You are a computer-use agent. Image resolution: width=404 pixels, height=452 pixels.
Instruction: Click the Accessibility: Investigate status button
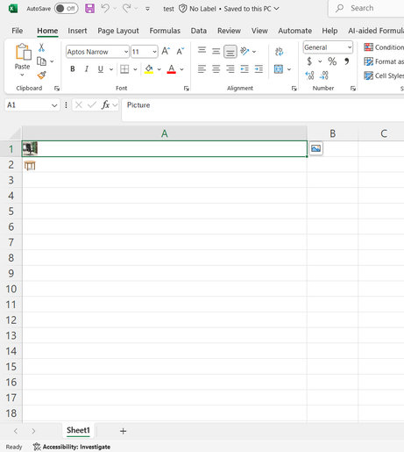tap(72, 447)
